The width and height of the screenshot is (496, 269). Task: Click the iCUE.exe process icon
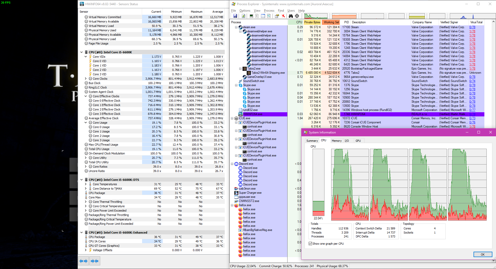[x=236, y=118]
